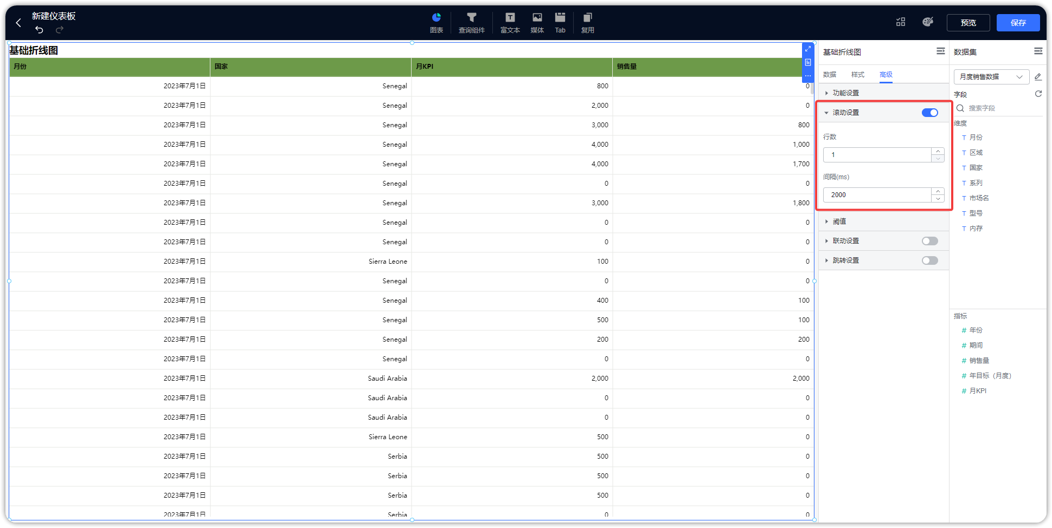The width and height of the screenshot is (1052, 528).
Task: Click the 搜索字段 search box
Action: point(998,108)
